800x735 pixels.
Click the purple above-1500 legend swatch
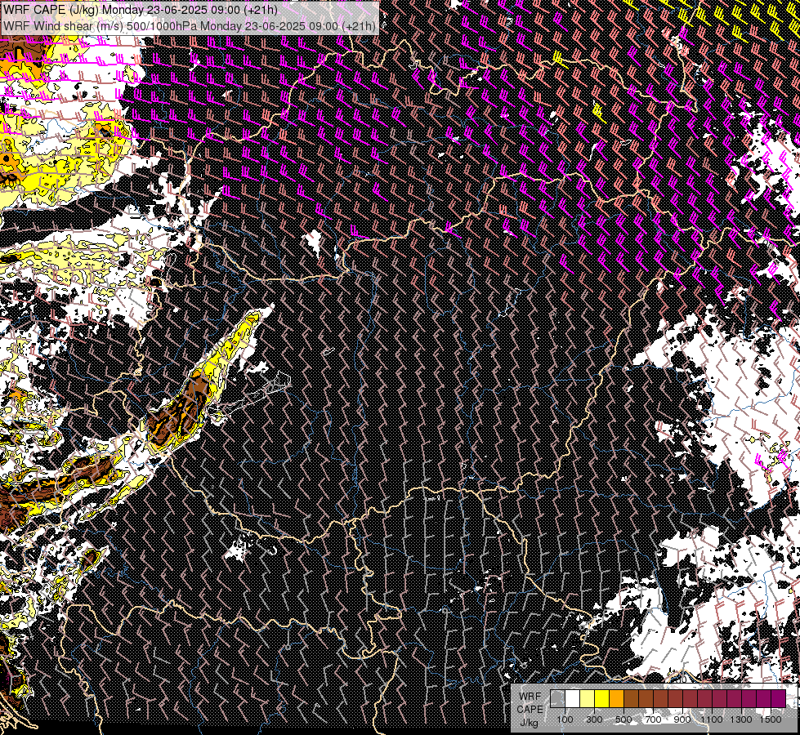(779, 698)
